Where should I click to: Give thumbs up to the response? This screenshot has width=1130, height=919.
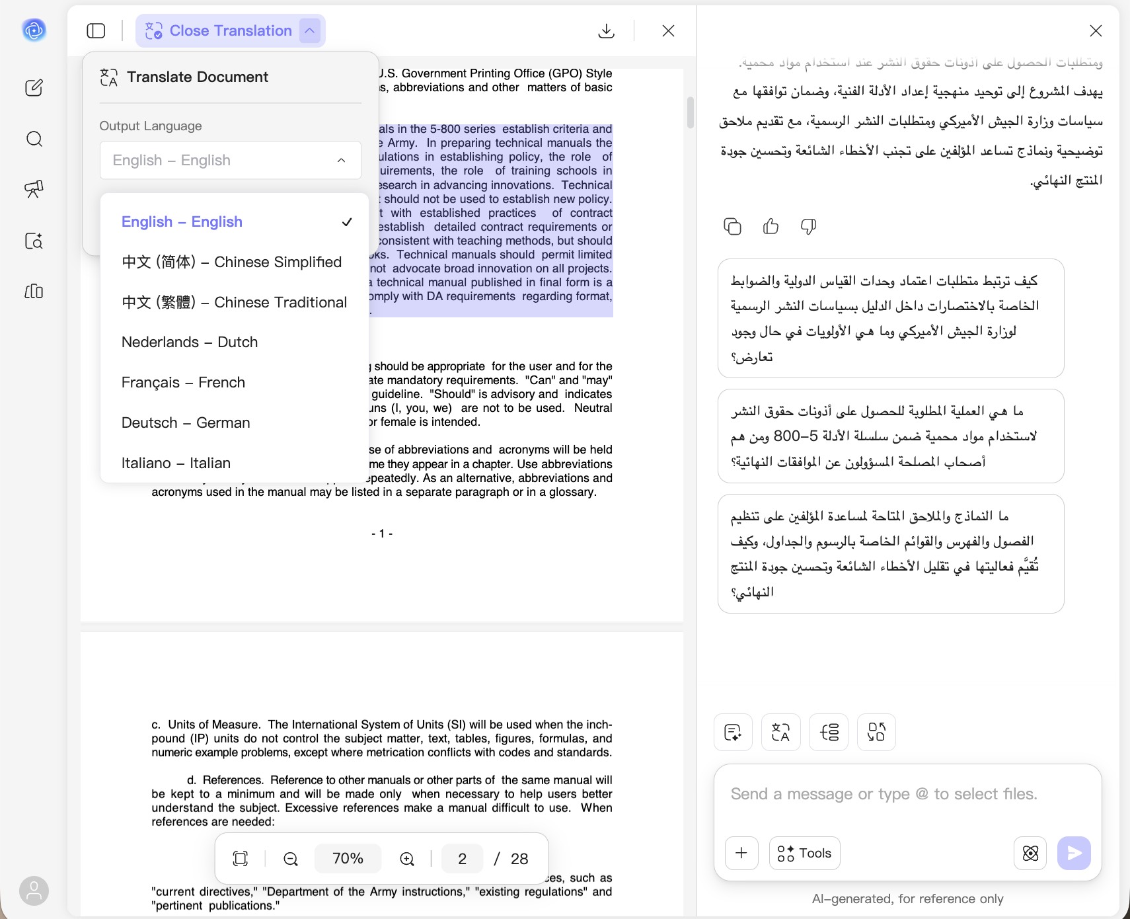[x=771, y=227]
